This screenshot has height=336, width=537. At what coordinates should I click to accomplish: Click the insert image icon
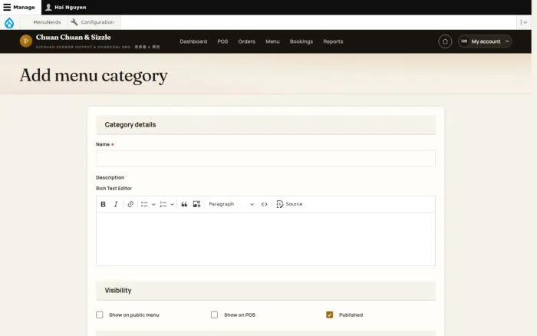pyautogui.click(x=196, y=204)
